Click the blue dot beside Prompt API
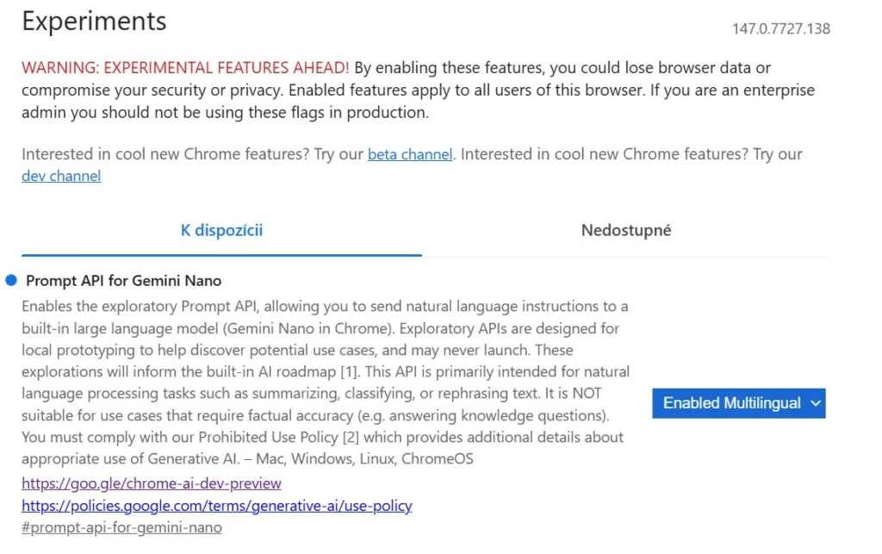The width and height of the screenshot is (882, 554). point(11,280)
